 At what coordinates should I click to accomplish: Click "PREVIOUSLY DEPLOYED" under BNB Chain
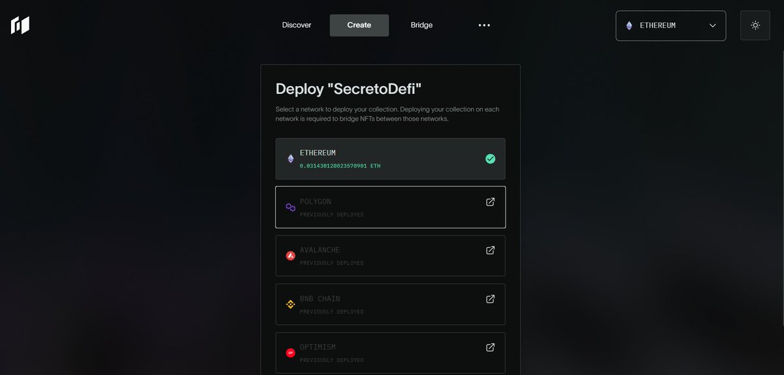click(332, 312)
